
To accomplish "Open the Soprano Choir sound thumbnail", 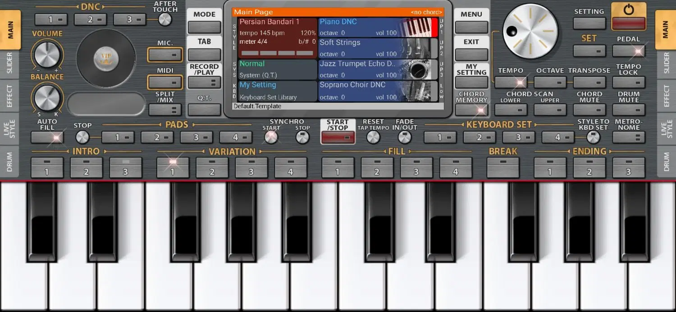I will click(416, 91).
